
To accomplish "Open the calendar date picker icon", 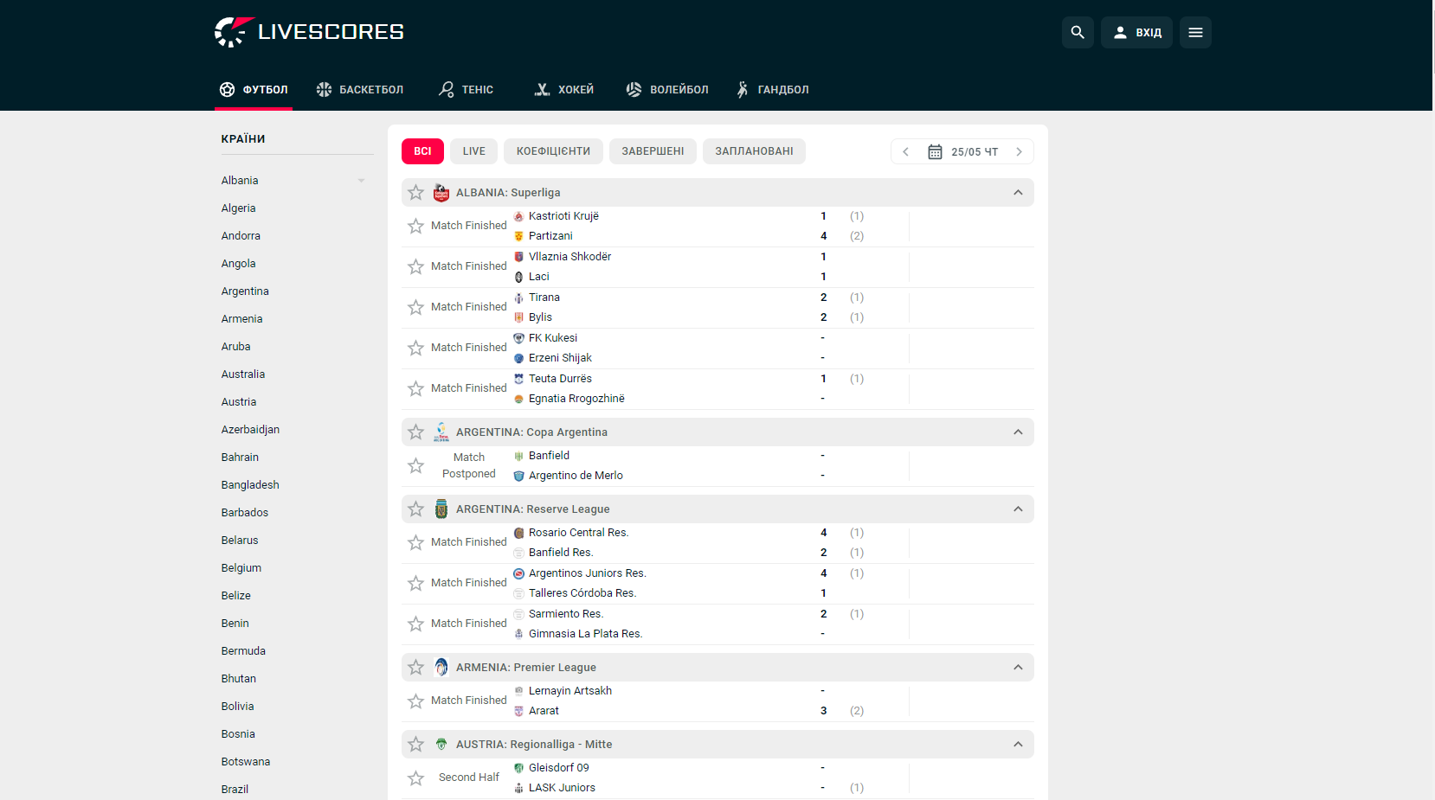I will click(935, 151).
